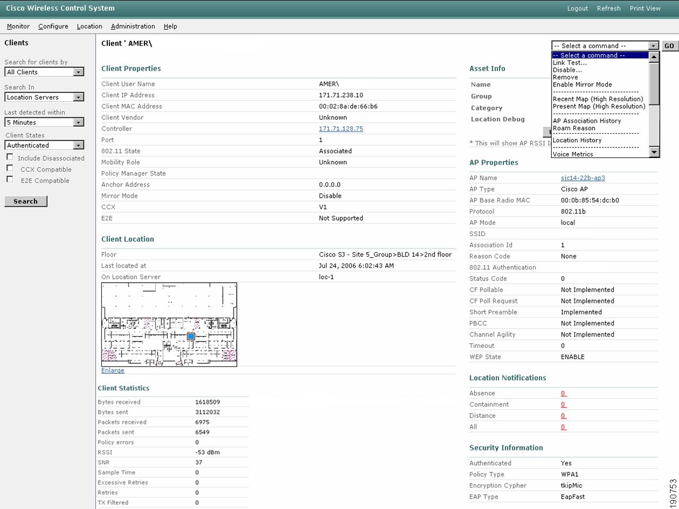Click the Search button
This screenshot has width=679, height=509.
tap(25, 201)
